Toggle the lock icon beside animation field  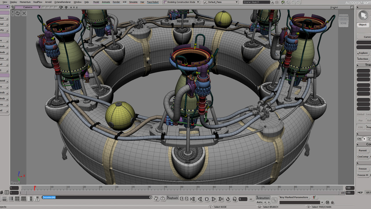pos(332,203)
